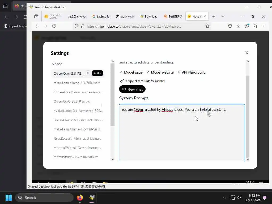Image resolution: width=272 pixels, height=204 pixels.
Task: Copy direct link to model
Action: (x=143, y=81)
